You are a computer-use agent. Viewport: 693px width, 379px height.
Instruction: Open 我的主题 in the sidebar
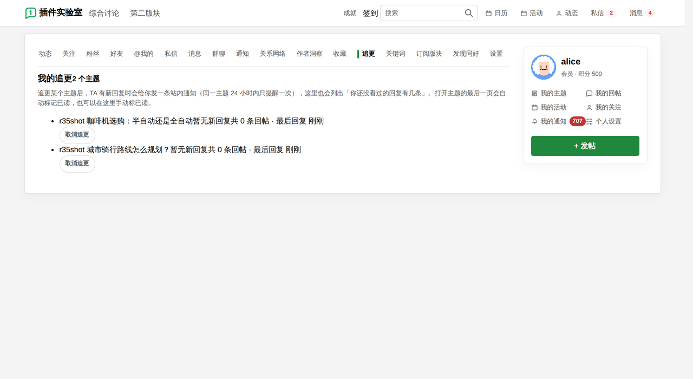point(549,93)
